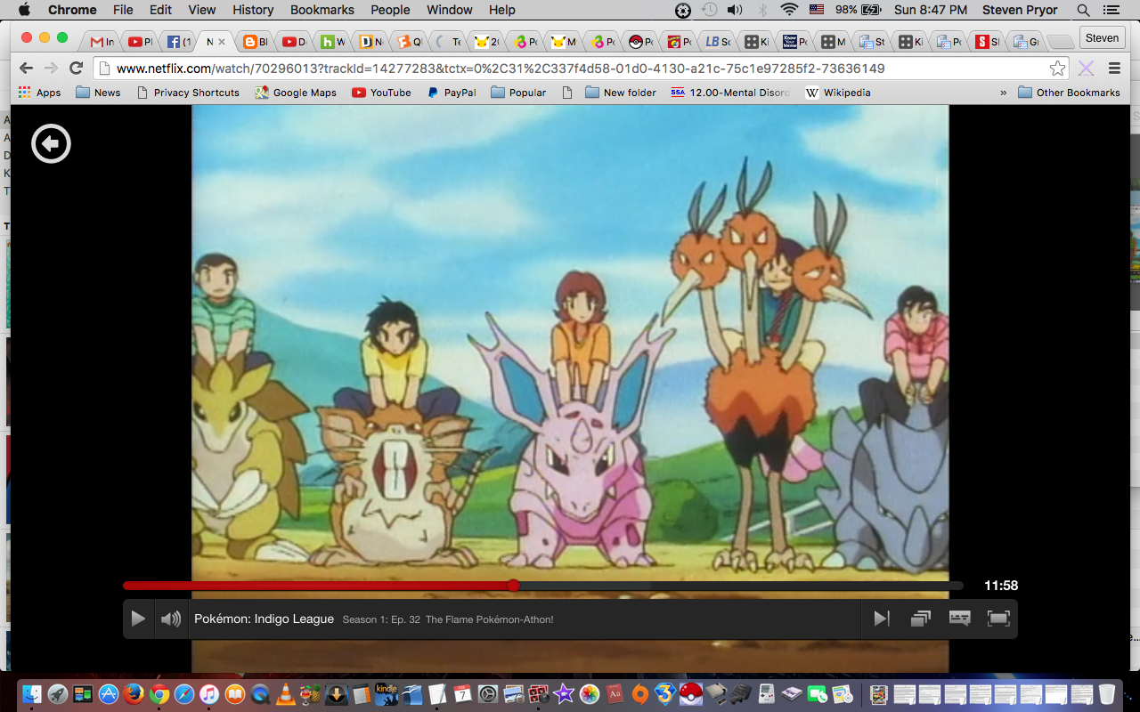Open the Privacy Shortcuts bookmark
Screen dimensions: 1140x712
188,93
